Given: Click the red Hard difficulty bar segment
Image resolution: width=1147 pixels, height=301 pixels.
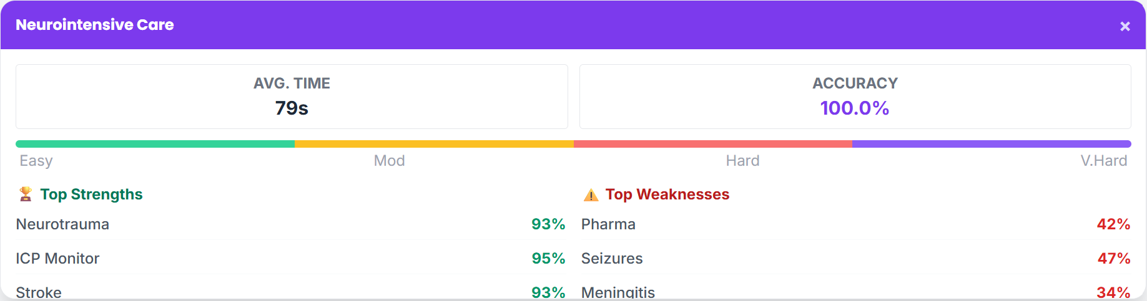Looking at the screenshot, I should pyautogui.click(x=712, y=144).
